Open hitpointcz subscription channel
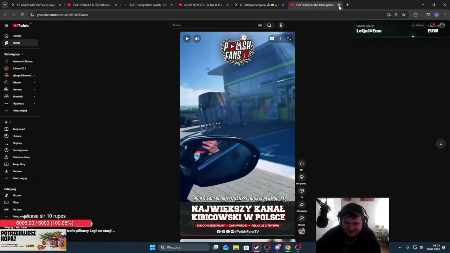 (x=19, y=103)
